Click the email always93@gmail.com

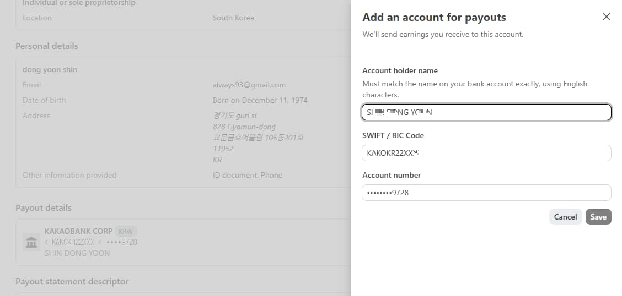pyautogui.click(x=249, y=85)
